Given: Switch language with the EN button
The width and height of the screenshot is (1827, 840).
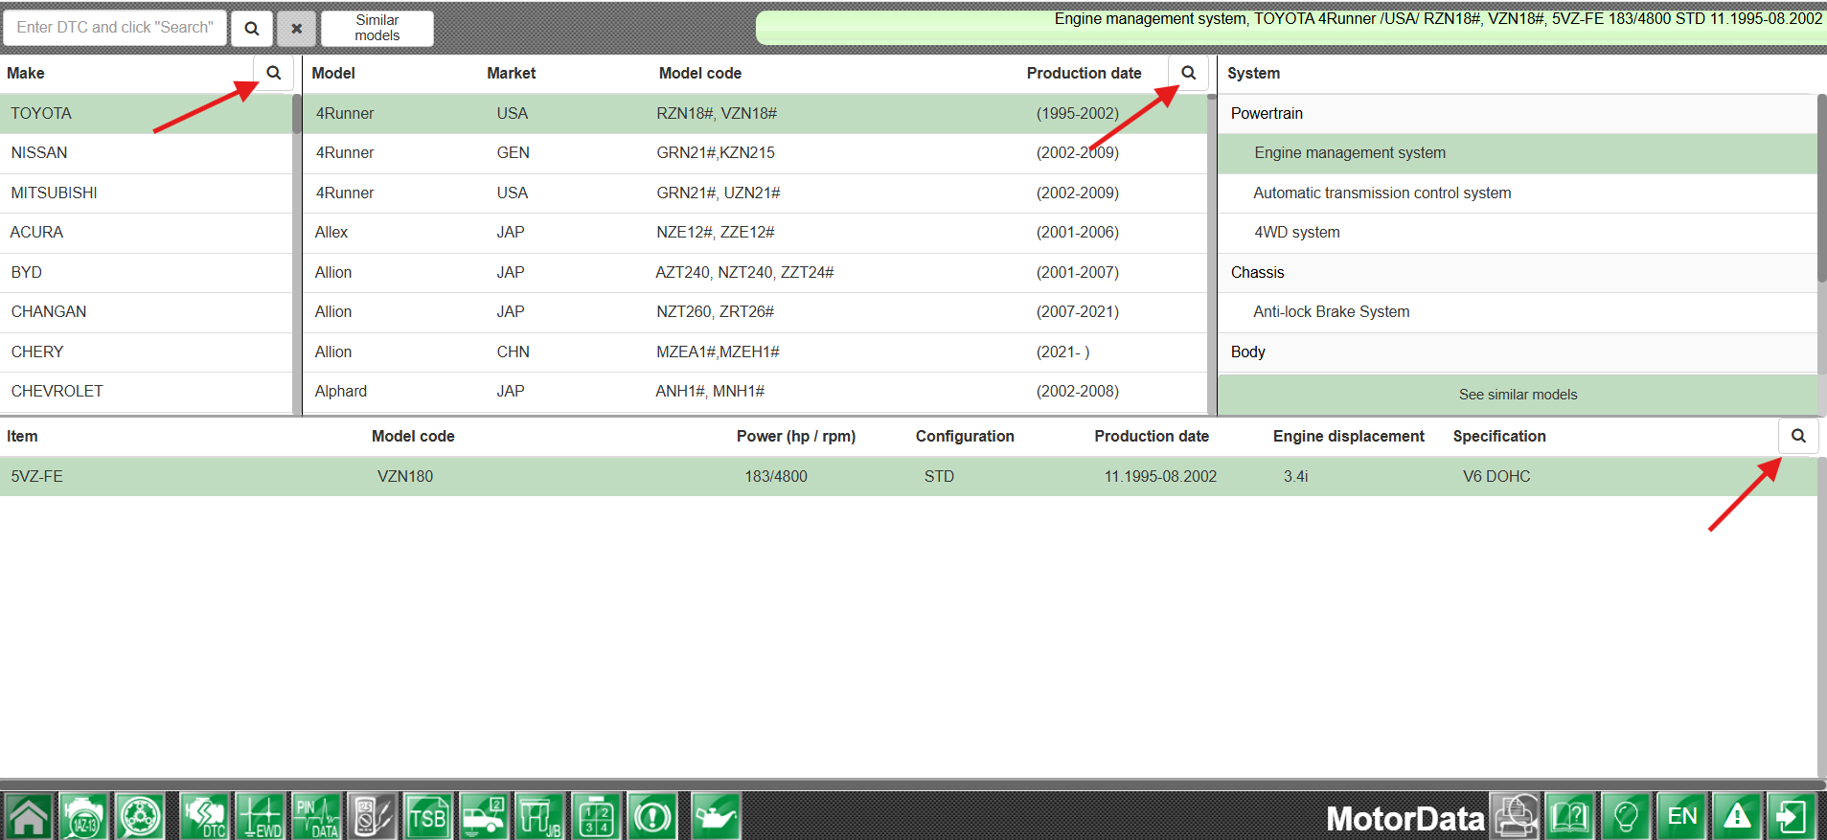Looking at the screenshot, I should (x=1682, y=817).
